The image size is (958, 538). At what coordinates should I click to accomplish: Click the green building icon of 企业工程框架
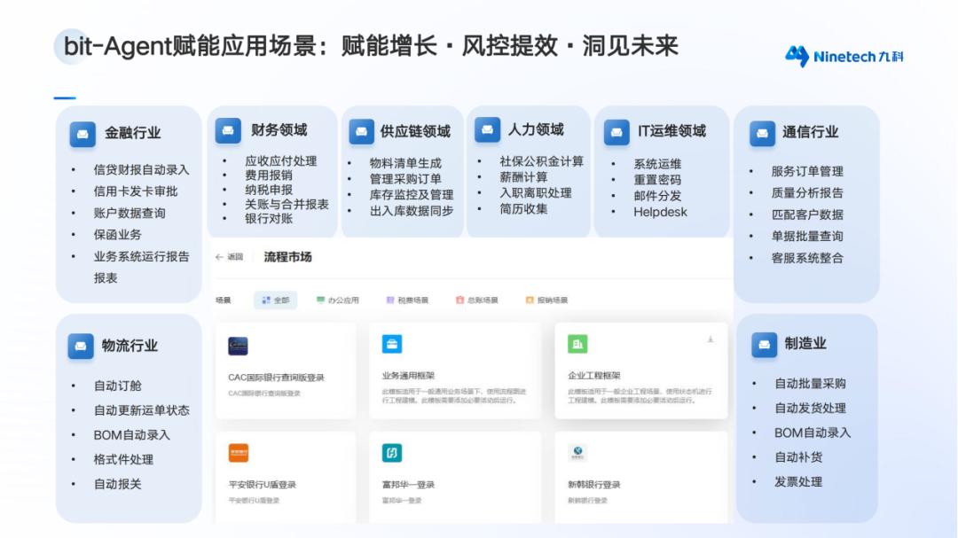tap(577, 344)
